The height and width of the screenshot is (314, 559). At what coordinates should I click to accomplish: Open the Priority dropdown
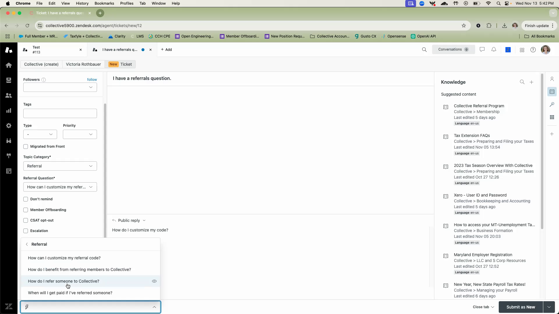(x=80, y=134)
